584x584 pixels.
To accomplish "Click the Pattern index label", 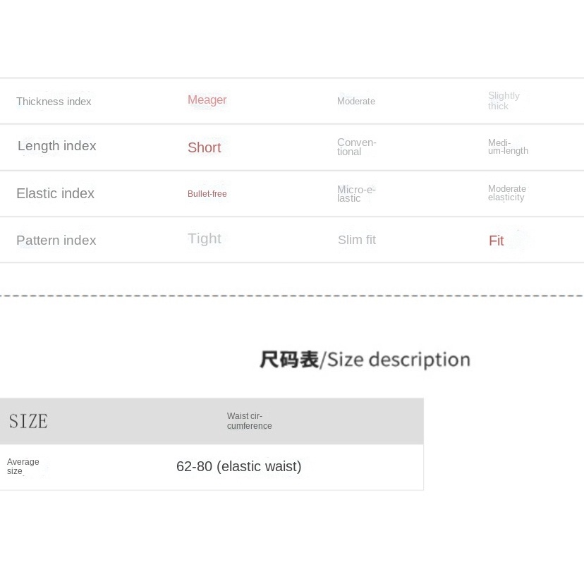I will tap(56, 241).
